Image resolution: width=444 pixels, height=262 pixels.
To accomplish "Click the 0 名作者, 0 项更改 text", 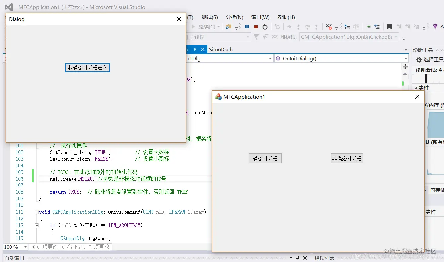I will pyautogui.click(x=86, y=247).
